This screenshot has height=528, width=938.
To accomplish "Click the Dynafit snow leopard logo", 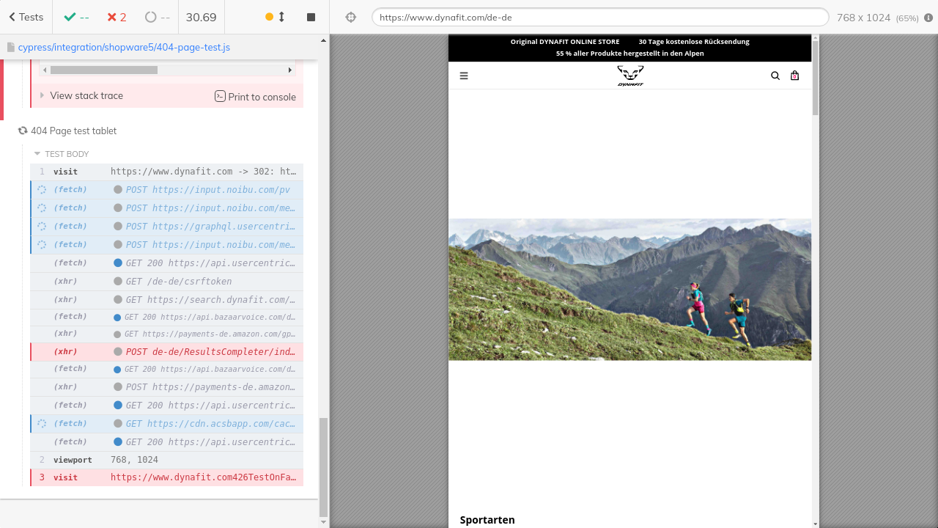I will pyautogui.click(x=630, y=76).
